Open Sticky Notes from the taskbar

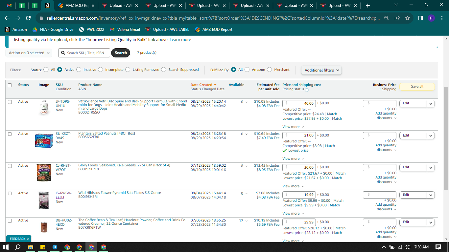42,247
